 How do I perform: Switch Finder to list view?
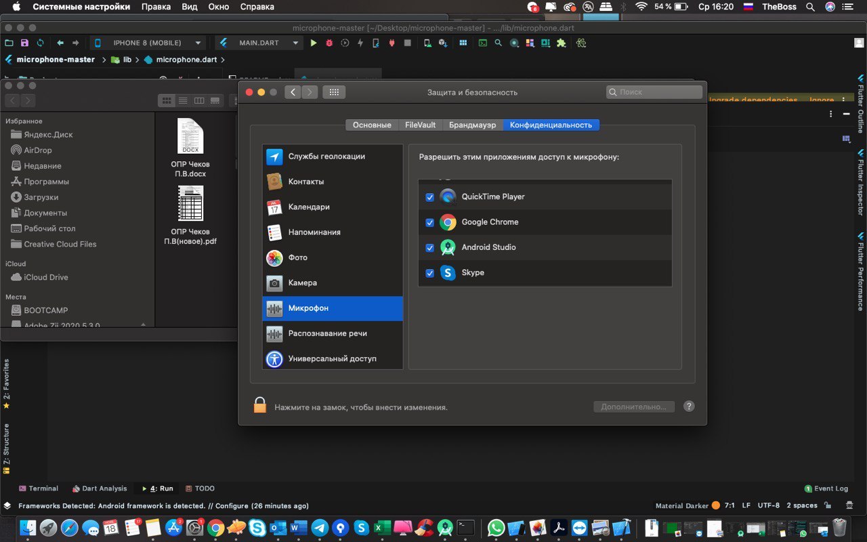[x=183, y=101]
